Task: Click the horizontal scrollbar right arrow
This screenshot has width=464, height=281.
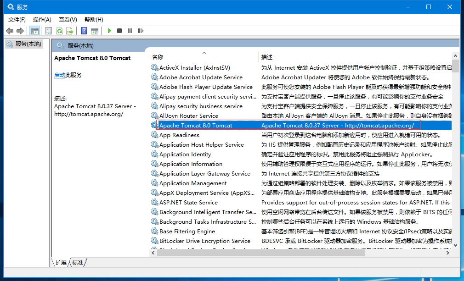Action: [x=448, y=253]
